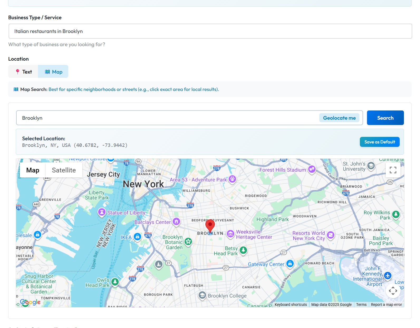Click Brooklyn College marker icon
Viewport: 420px width, 328px height.
(x=202, y=295)
